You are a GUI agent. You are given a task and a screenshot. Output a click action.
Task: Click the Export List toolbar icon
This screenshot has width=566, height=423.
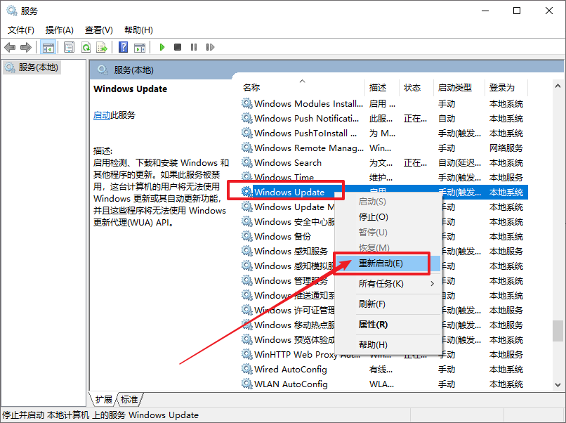[102, 47]
